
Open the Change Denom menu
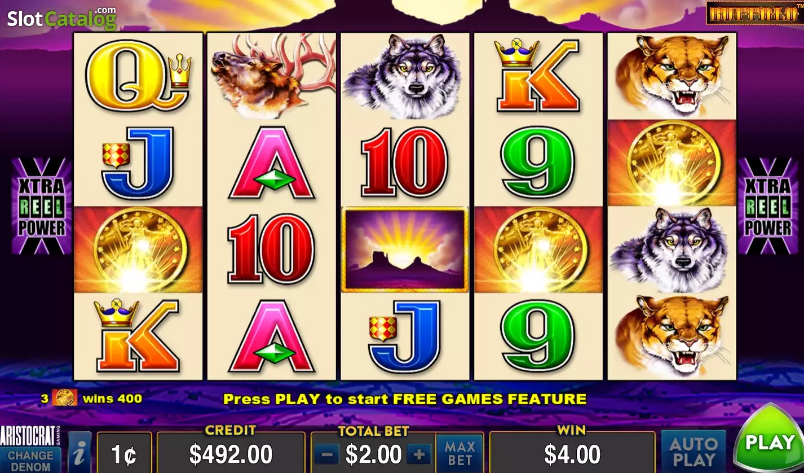[30, 461]
